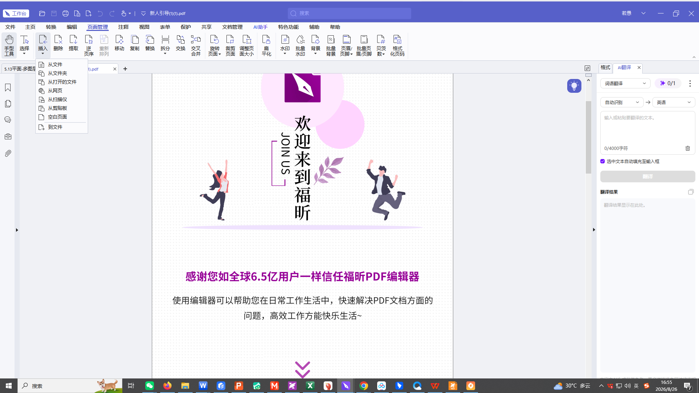Choose 从文件夹 in the Insert menu

62,73
